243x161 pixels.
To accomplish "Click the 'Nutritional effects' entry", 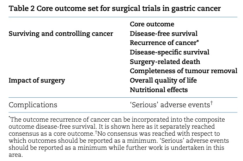I will point(159,90).
